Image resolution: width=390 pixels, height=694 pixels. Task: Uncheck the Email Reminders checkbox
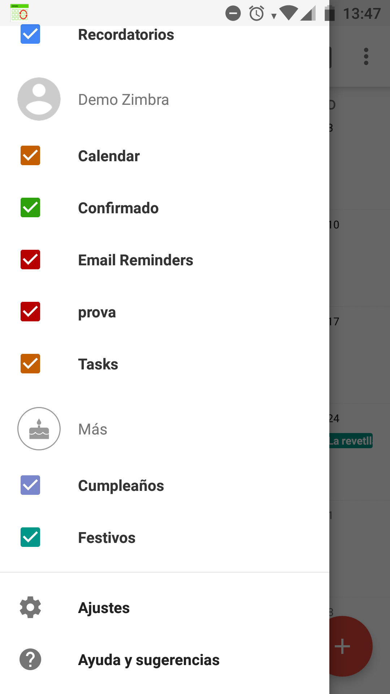pos(30,260)
